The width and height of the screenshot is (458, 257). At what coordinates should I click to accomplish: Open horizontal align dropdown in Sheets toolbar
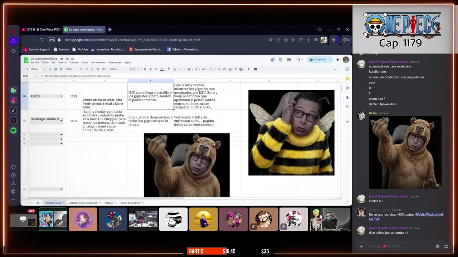click(x=190, y=69)
